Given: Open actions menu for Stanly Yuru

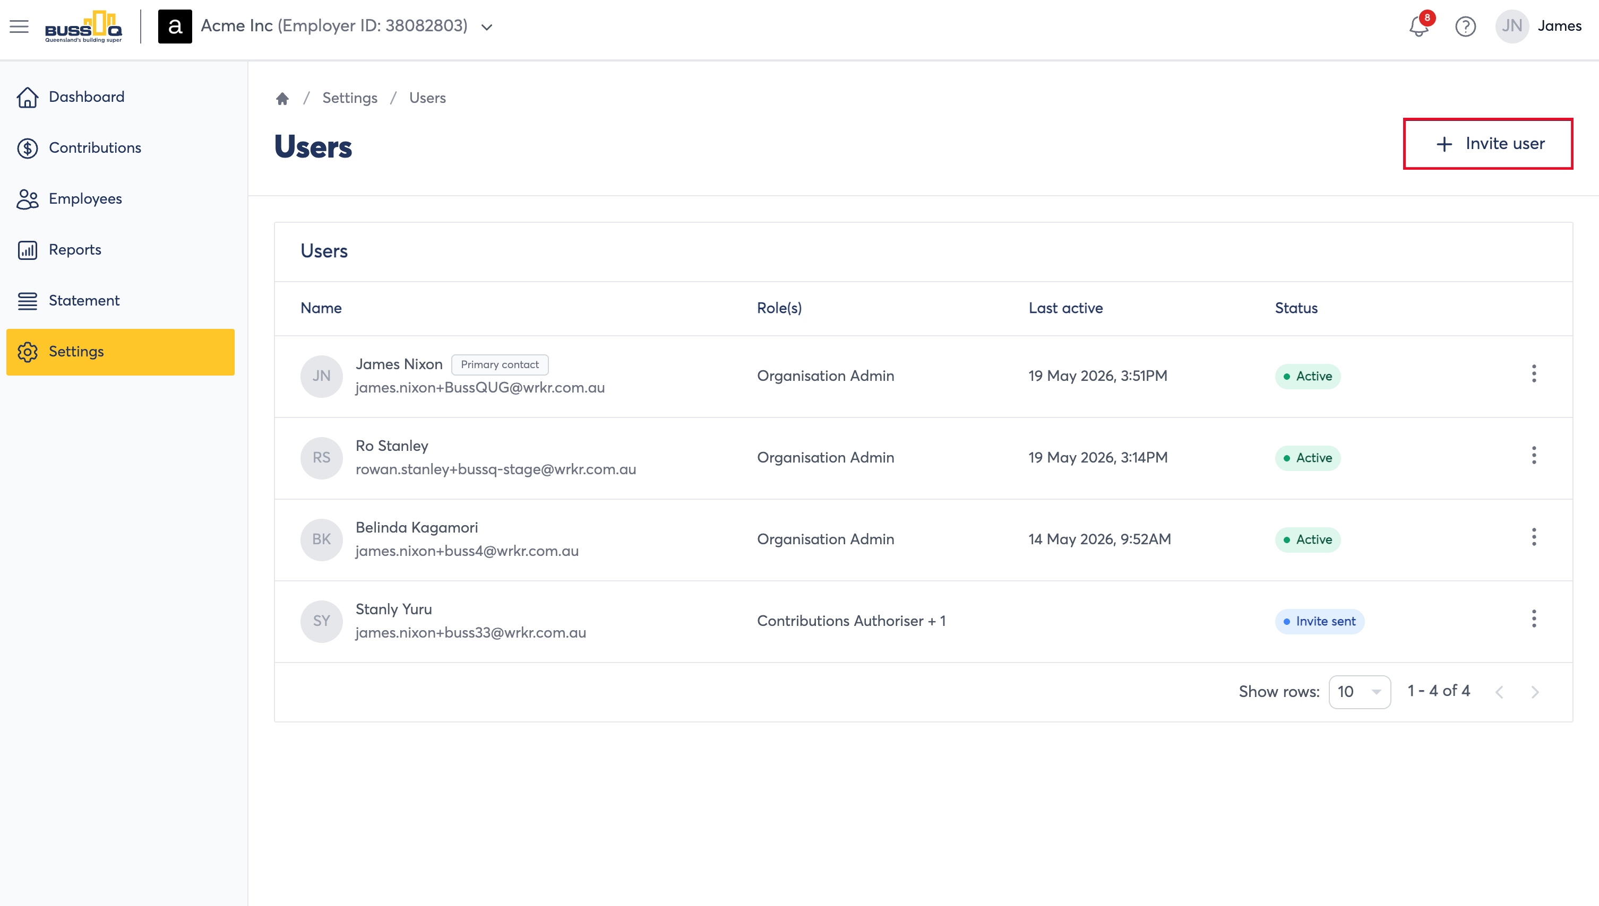Looking at the screenshot, I should tap(1534, 618).
